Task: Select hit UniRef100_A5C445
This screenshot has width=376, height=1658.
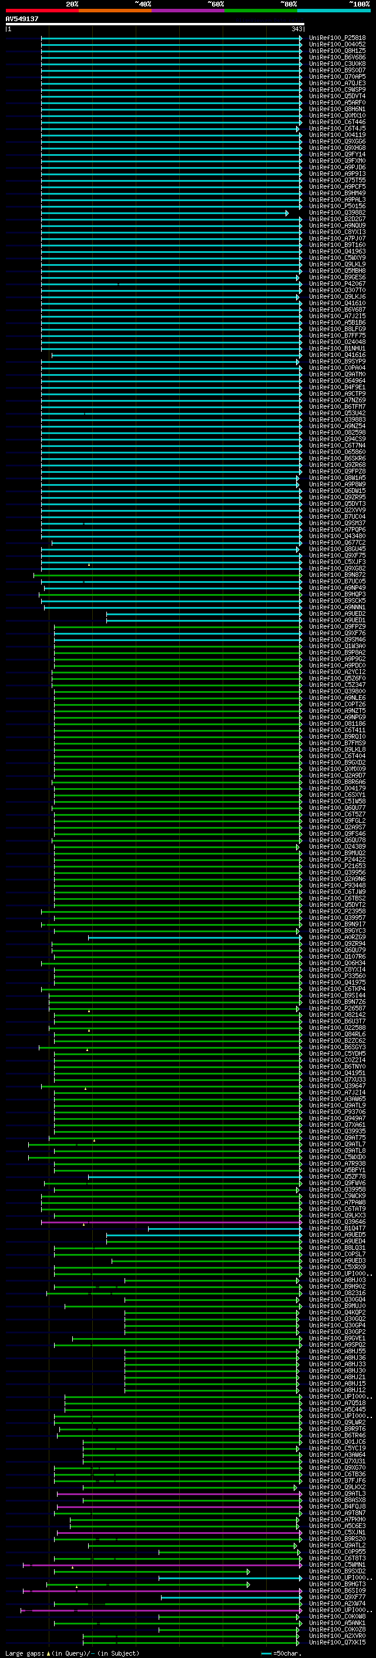Action: click(337, 1409)
